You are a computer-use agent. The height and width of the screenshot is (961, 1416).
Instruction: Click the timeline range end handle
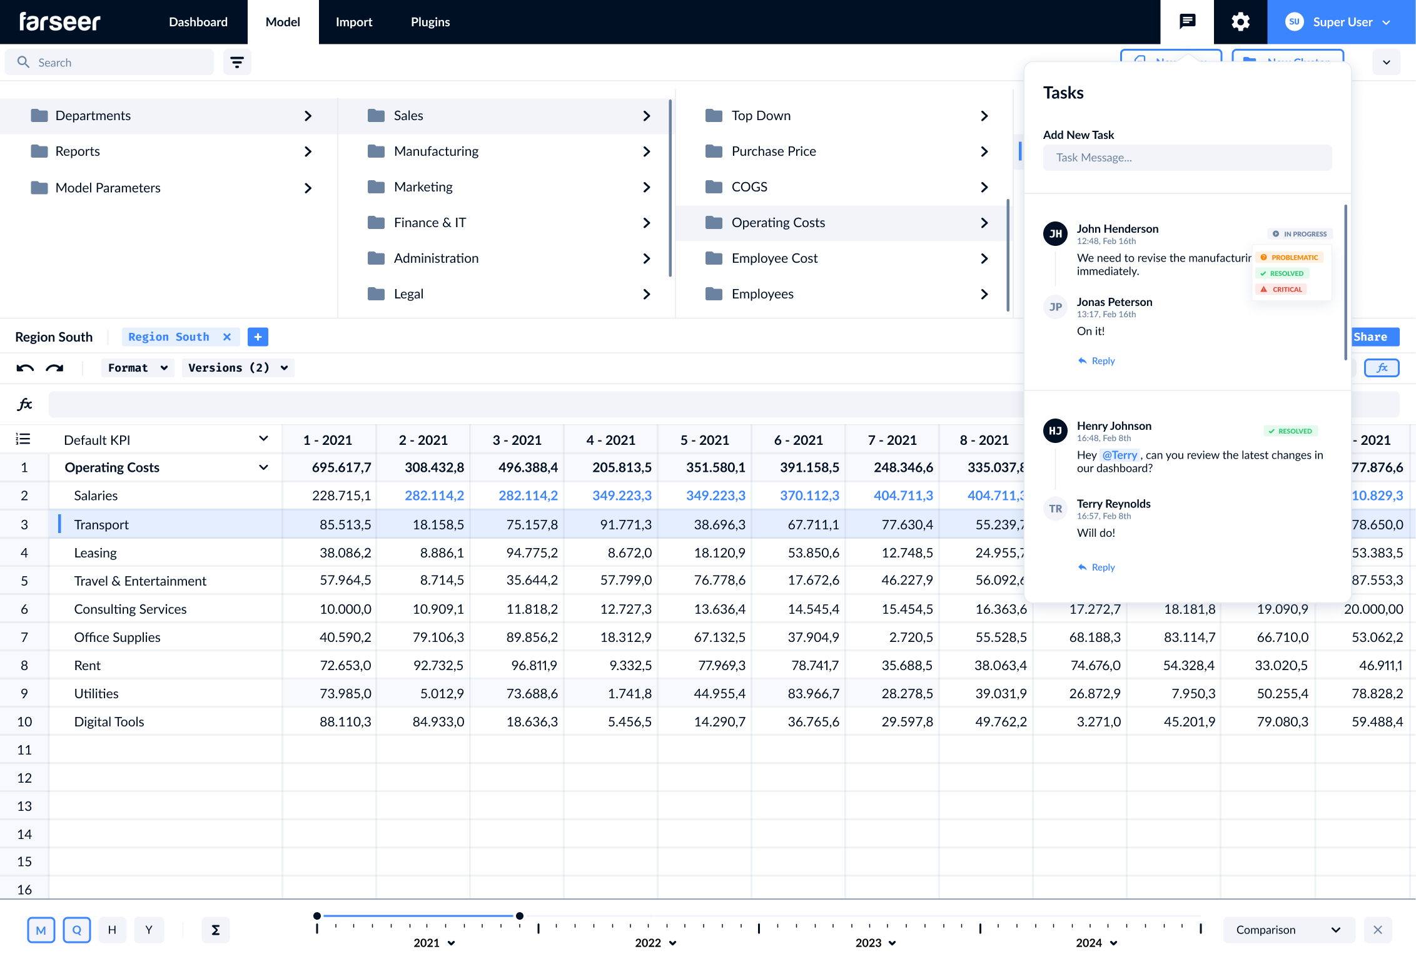click(519, 916)
